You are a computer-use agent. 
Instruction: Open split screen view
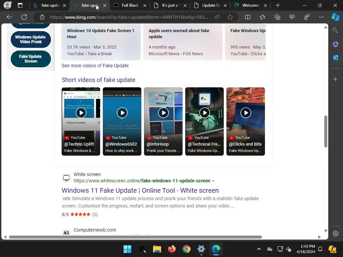click(248, 17)
